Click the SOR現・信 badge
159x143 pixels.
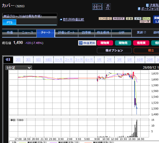pyautogui.click(x=105, y=19)
